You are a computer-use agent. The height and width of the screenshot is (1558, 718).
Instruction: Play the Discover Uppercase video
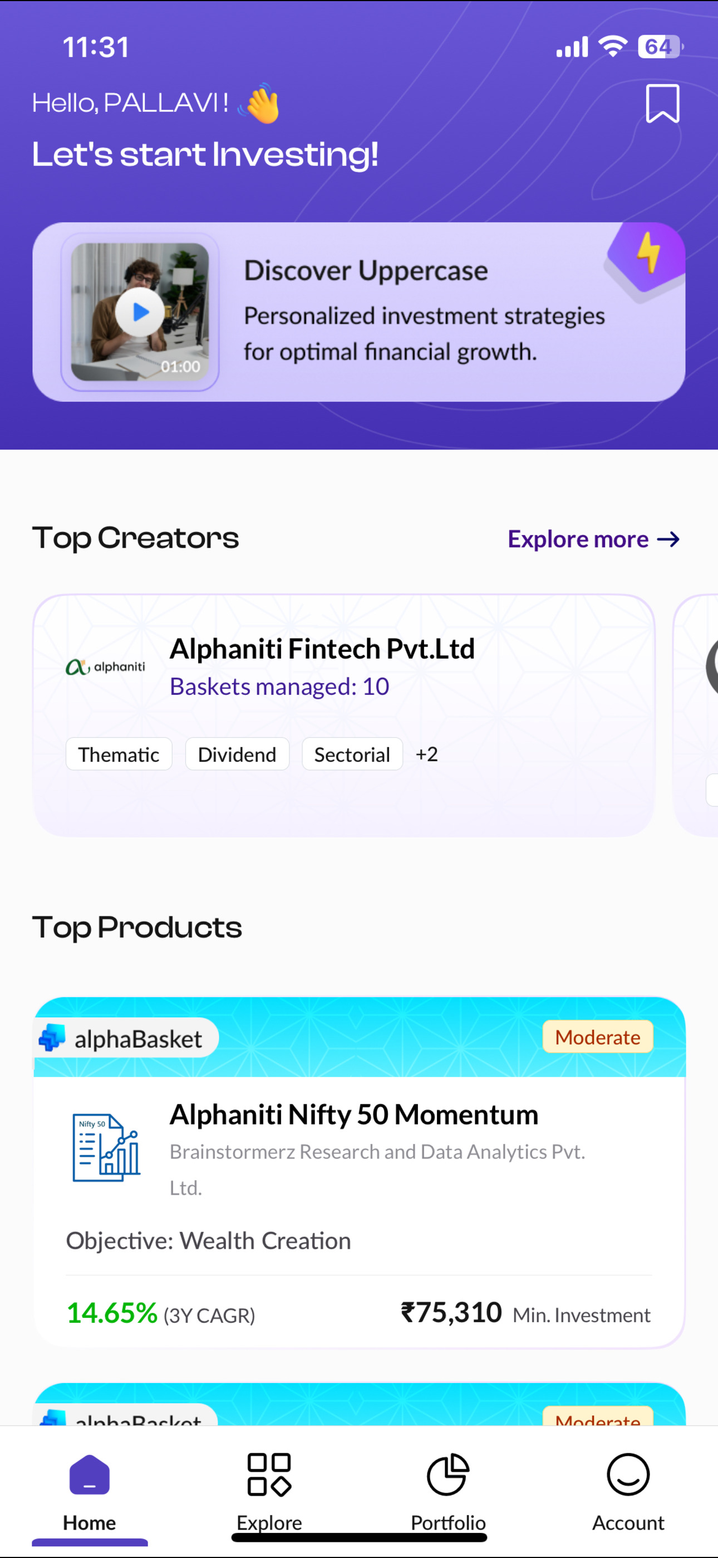pyautogui.click(x=140, y=311)
